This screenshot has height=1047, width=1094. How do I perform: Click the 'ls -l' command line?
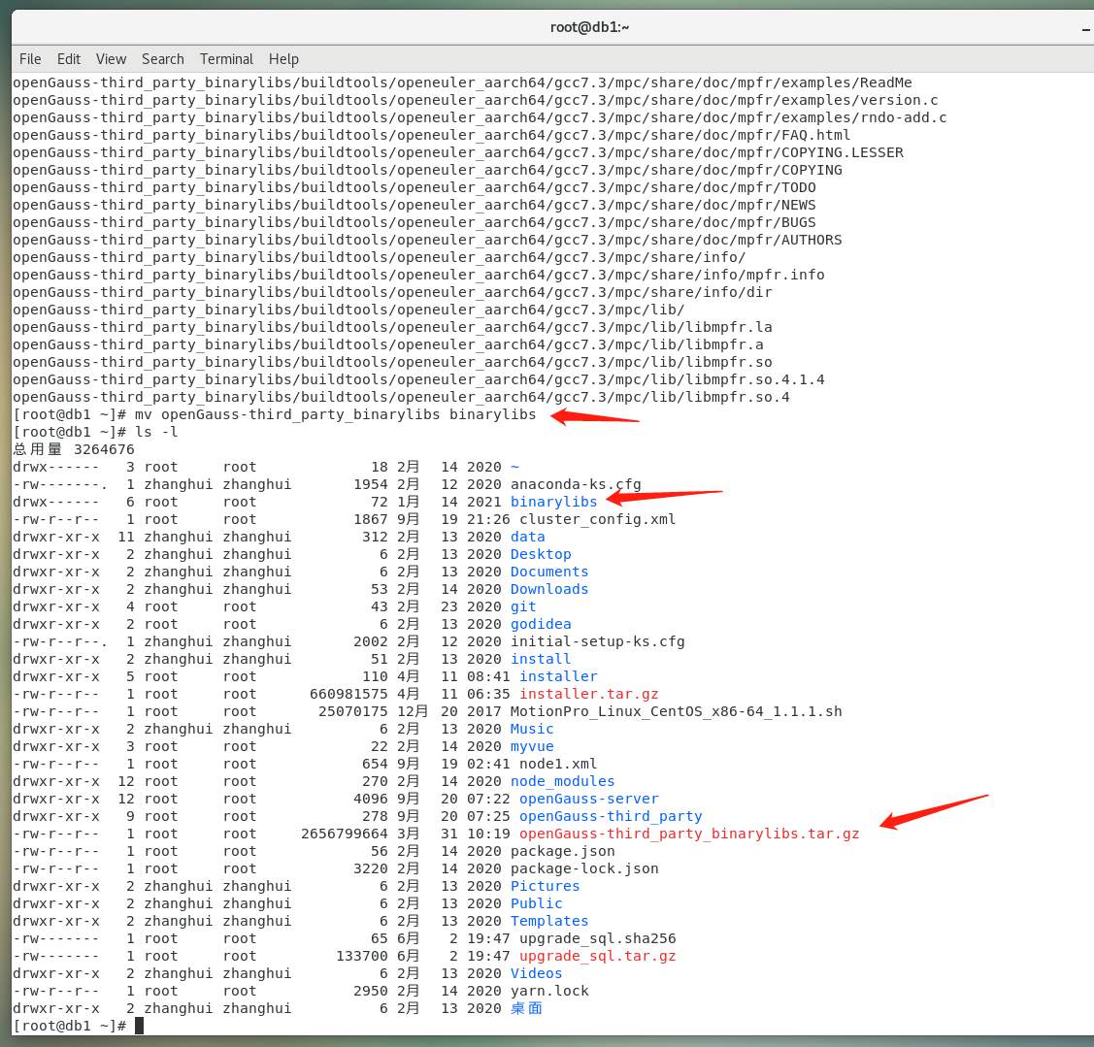[95, 432]
